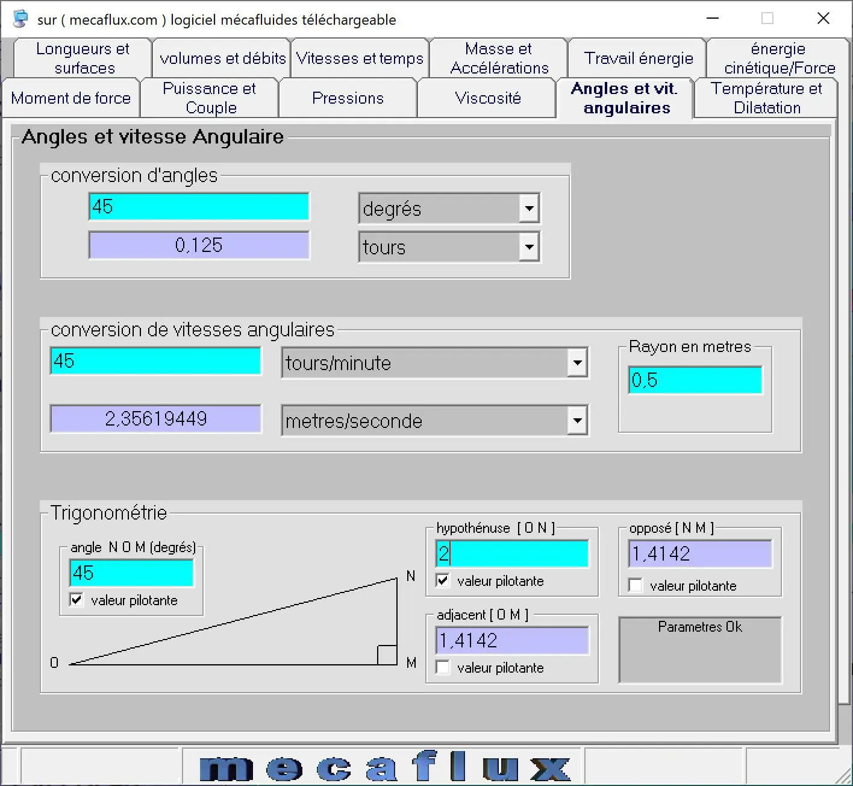Close the mecaflux window
This screenshot has width=853, height=786.
[823, 19]
